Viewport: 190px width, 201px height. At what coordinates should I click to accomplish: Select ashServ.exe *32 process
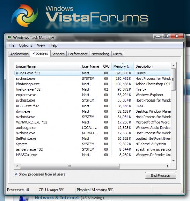(x=92, y=149)
